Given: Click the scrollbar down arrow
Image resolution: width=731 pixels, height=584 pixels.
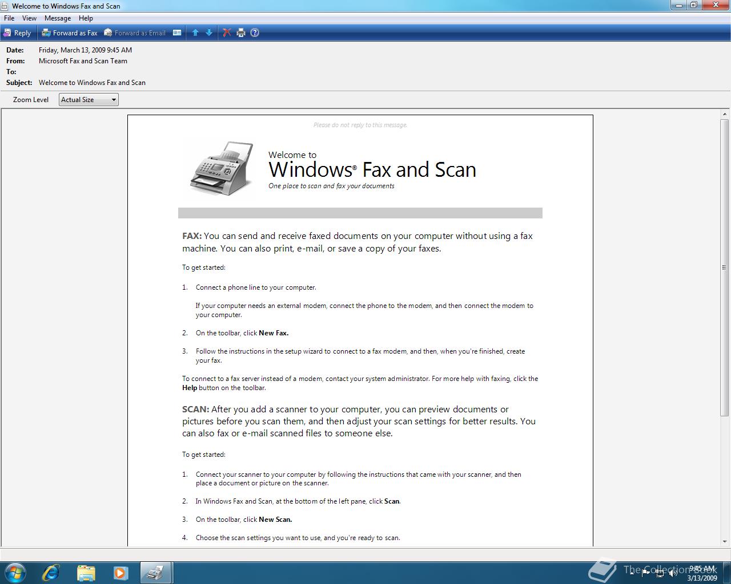Looking at the screenshot, I should click(x=725, y=541).
